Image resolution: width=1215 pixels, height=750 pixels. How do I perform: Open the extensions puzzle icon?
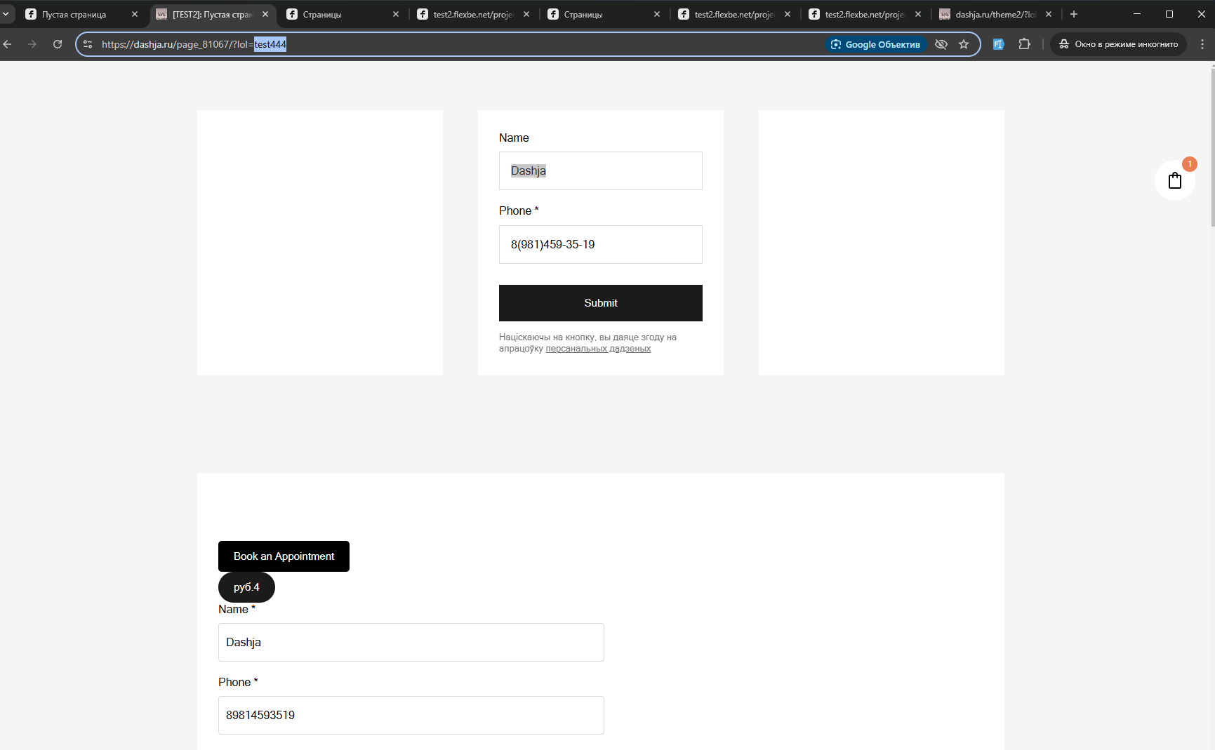click(x=1024, y=44)
